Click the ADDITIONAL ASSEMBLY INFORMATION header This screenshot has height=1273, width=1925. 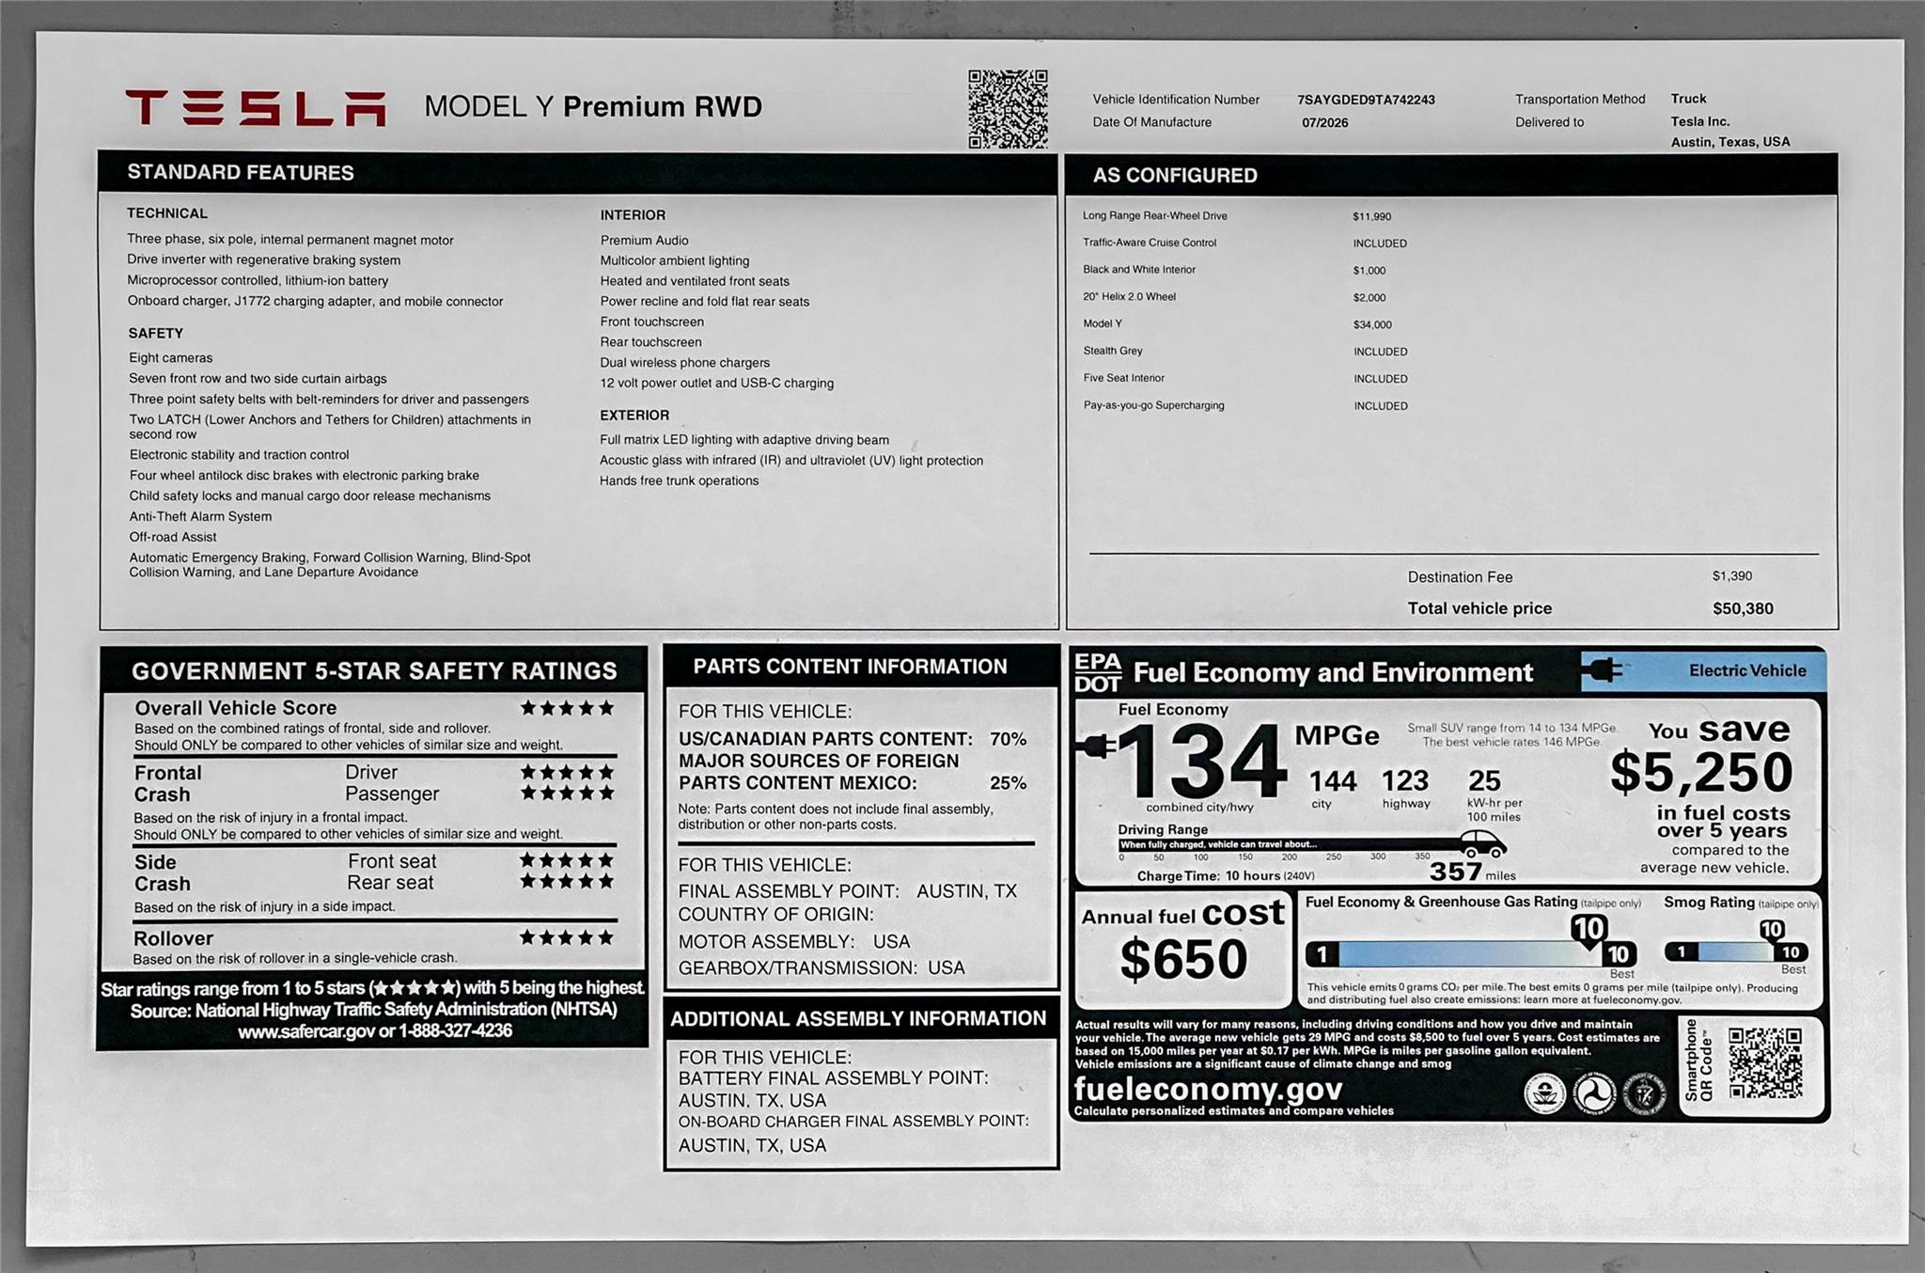pos(858,1018)
